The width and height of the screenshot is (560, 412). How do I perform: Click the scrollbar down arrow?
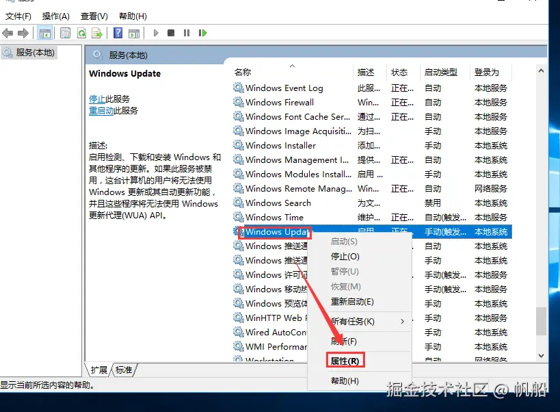click(x=541, y=356)
